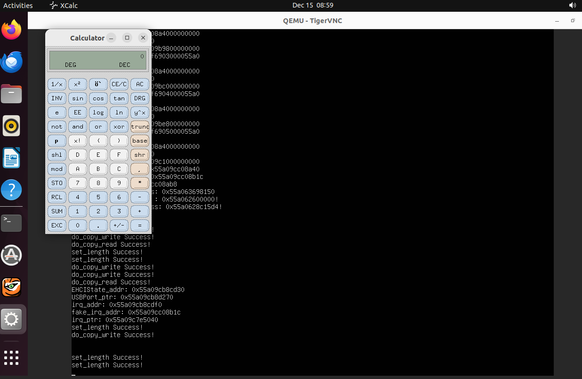Screen dimensions: 582x379
Task: Open the Files manager dock icon
Action: pos(12,94)
